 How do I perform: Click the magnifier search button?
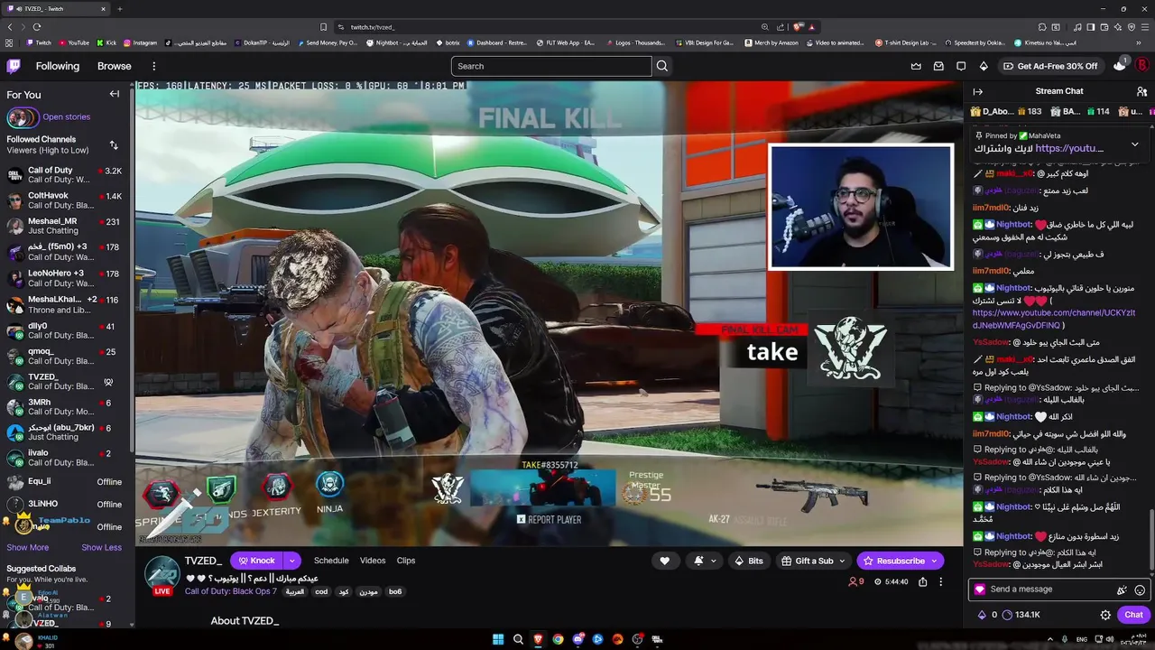coord(662,66)
